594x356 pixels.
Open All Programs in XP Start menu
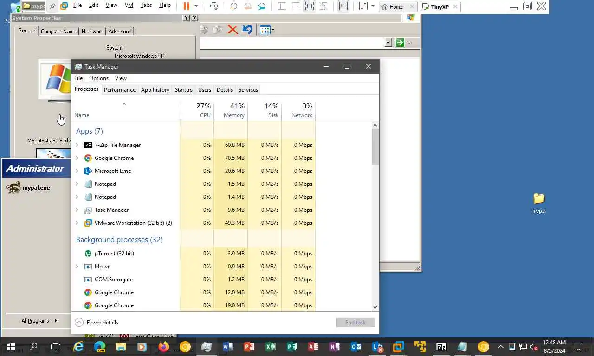click(x=39, y=321)
